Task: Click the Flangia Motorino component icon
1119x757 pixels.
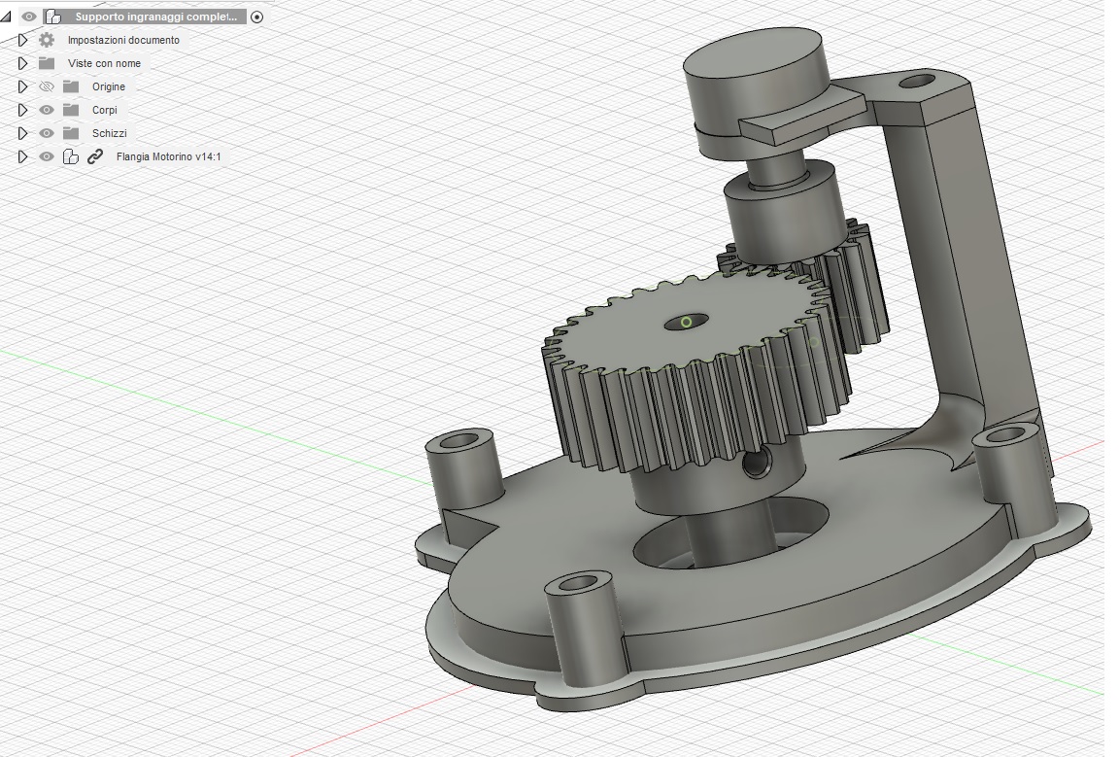Action: click(x=71, y=156)
